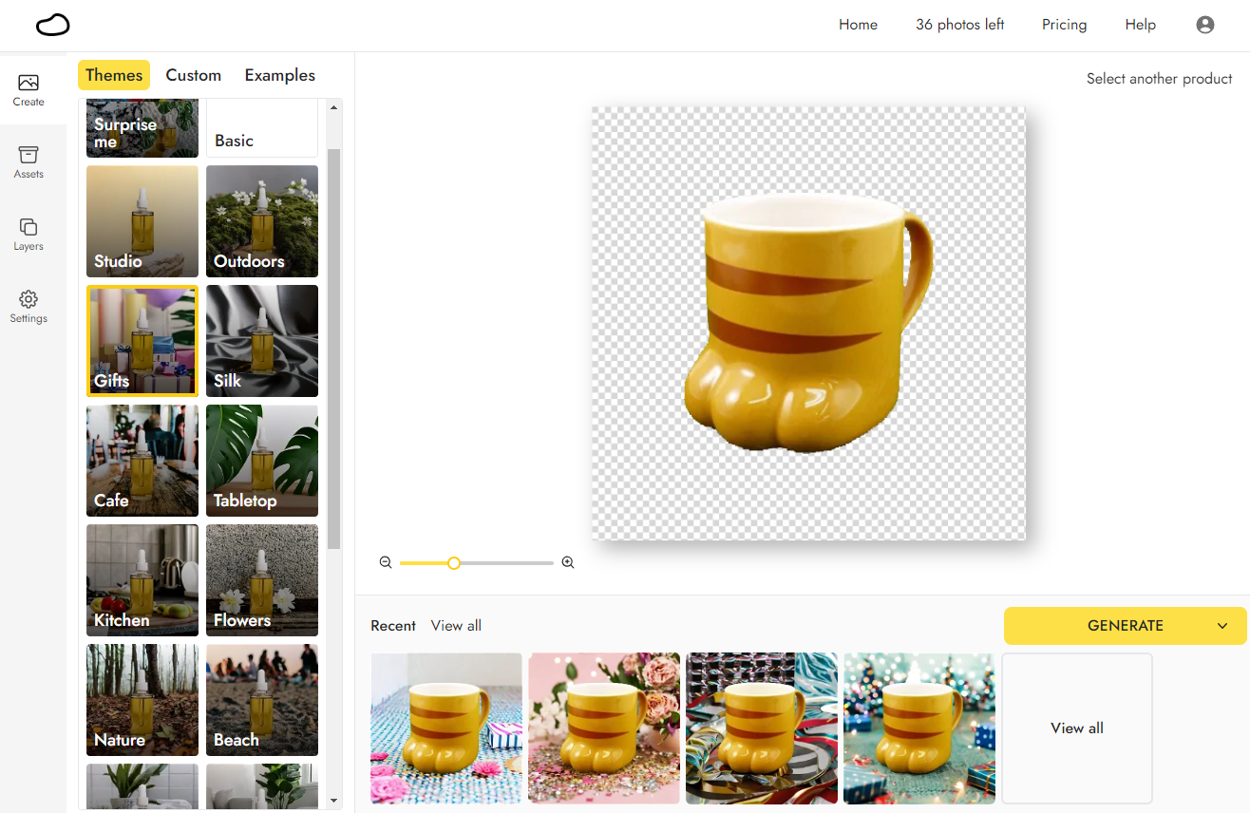Switch to the Examples tab
The image size is (1250, 813).
280,75
